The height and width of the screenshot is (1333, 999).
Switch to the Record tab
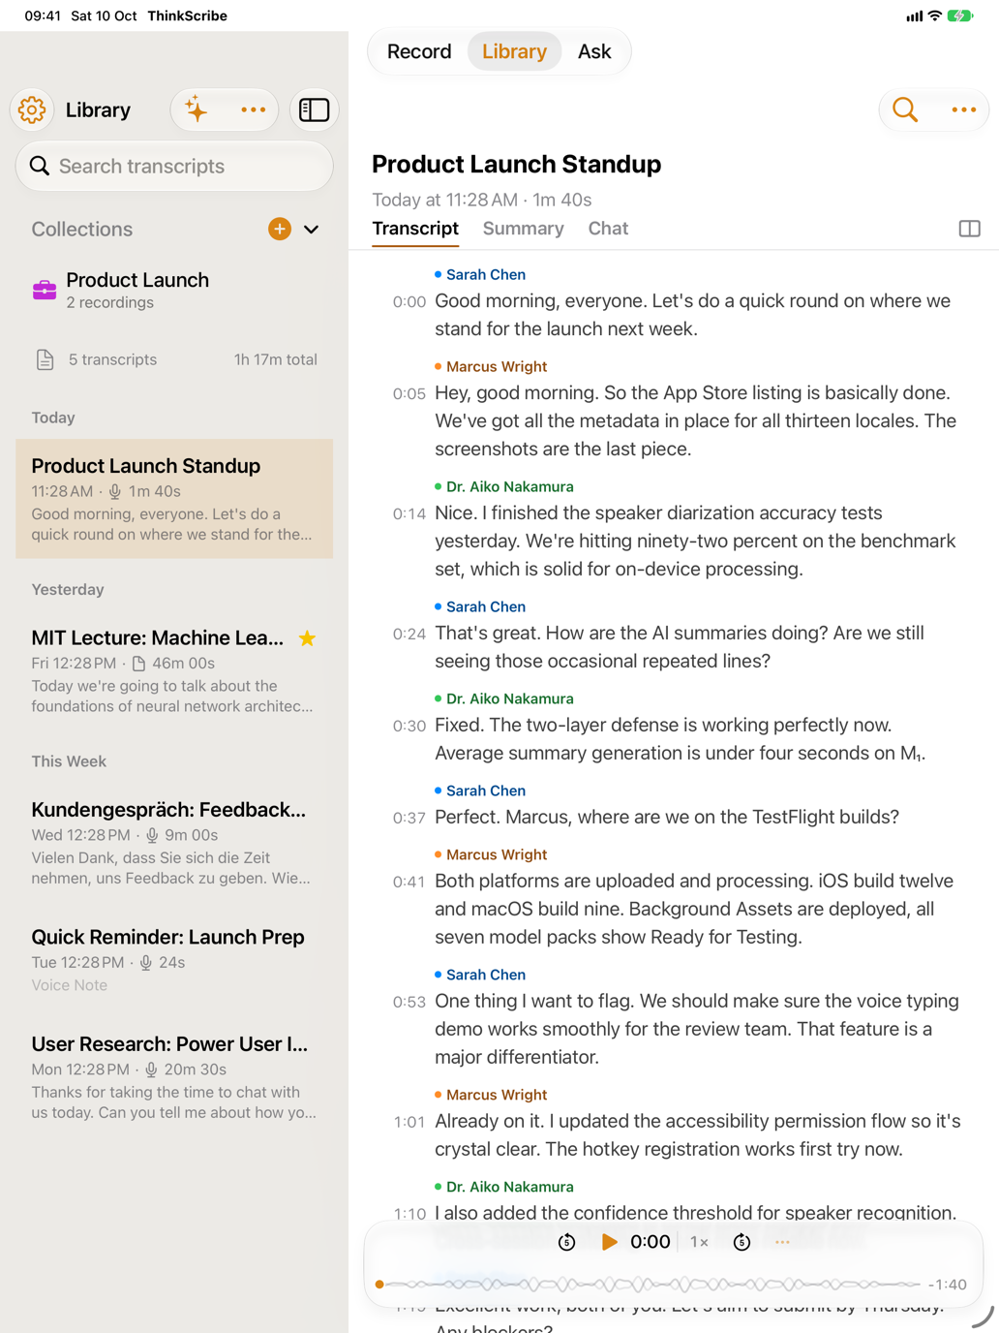pyautogui.click(x=419, y=51)
